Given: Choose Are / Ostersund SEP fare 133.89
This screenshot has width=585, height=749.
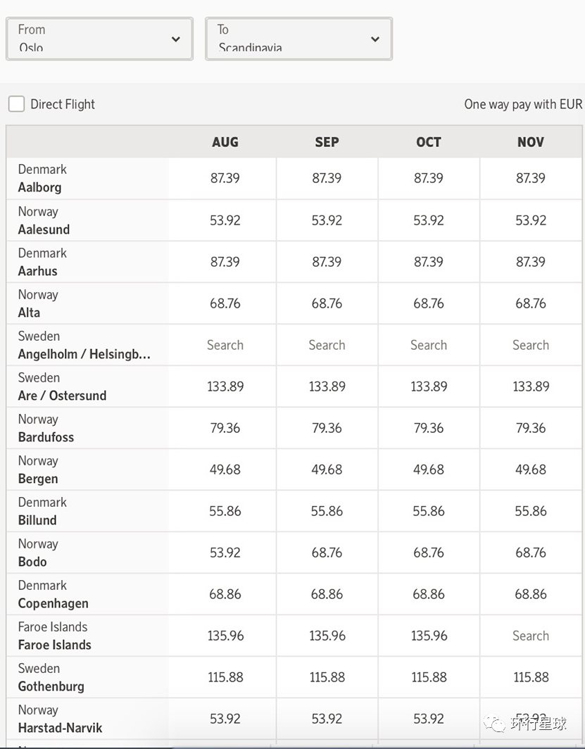Looking at the screenshot, I should (x=327, y=386).
